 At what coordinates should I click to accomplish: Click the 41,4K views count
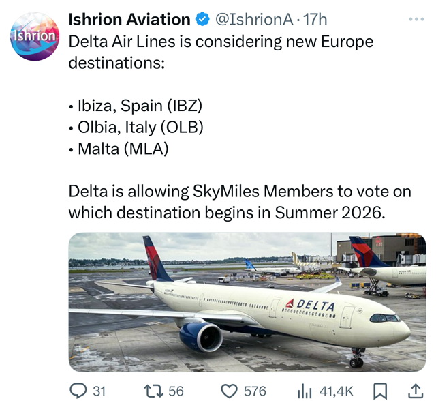tap(336, 391)
